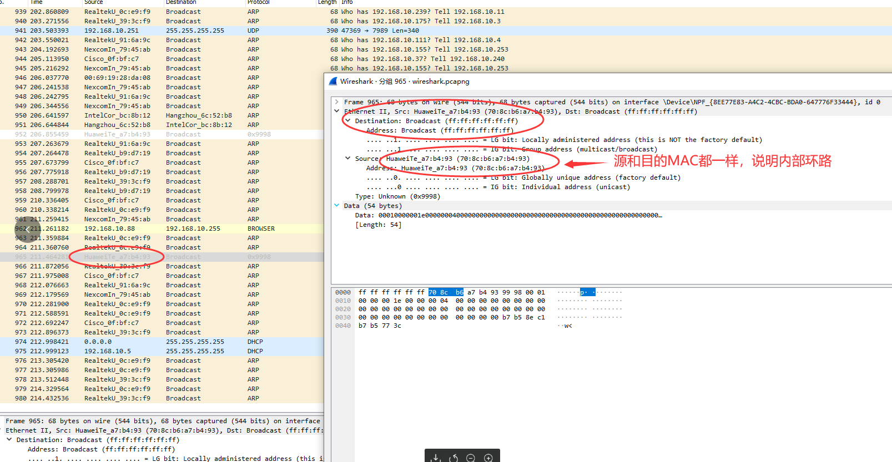
Task: Click the Info 'Who has 192.168.10.239? Tell 192.168.10.11'
Action: 423,12
